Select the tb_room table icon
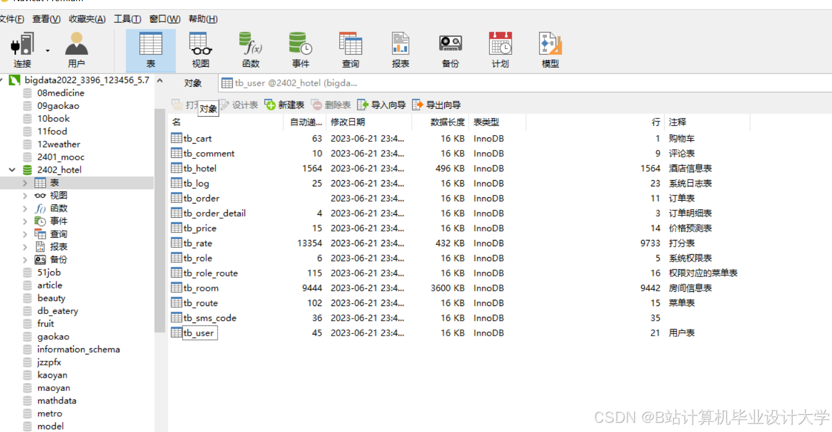This screenshot has width=832, height=432. coord(177,288)
